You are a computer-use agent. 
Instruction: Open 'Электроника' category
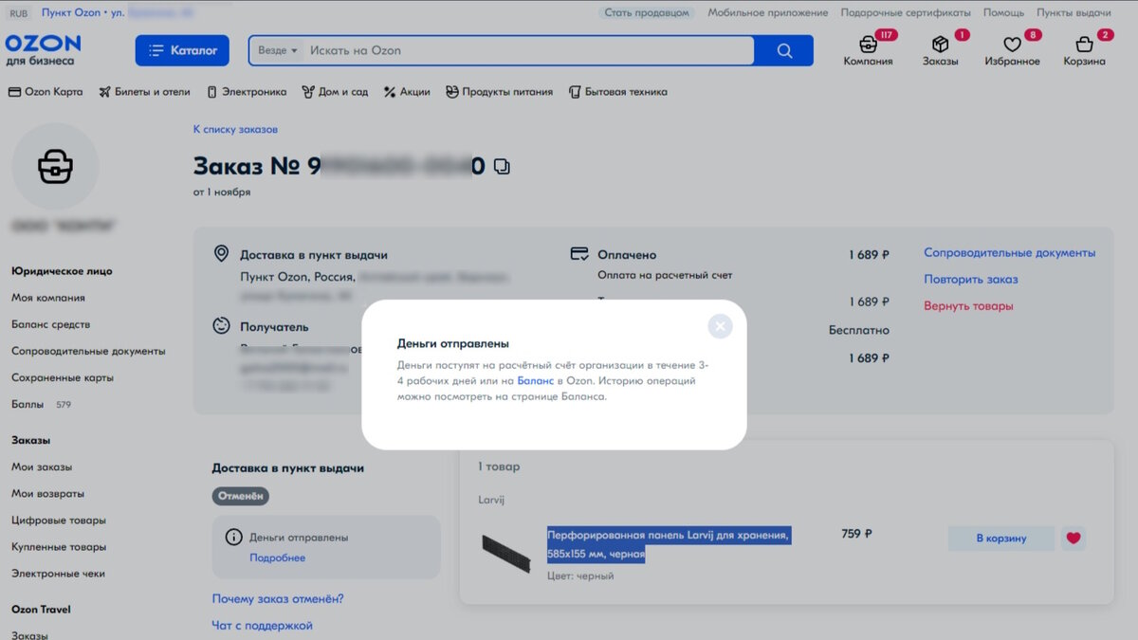[x=247, y=92]
